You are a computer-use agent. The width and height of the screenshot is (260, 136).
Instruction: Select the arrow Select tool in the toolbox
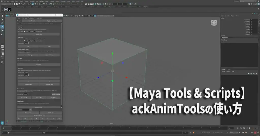click(x=2, y=15)
